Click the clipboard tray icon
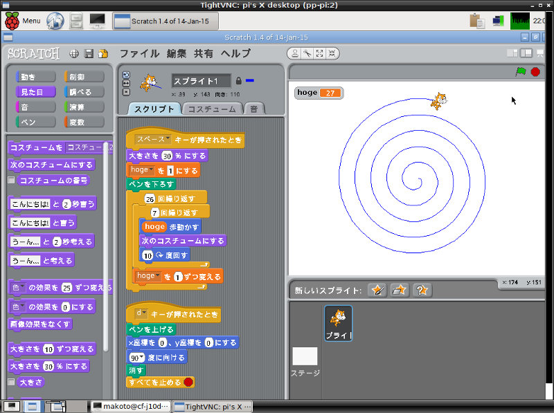 (x=476, y=21)
